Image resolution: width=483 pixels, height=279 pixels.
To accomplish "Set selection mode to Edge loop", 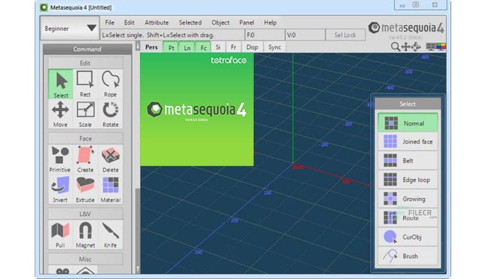I will [x=407, y=180].
